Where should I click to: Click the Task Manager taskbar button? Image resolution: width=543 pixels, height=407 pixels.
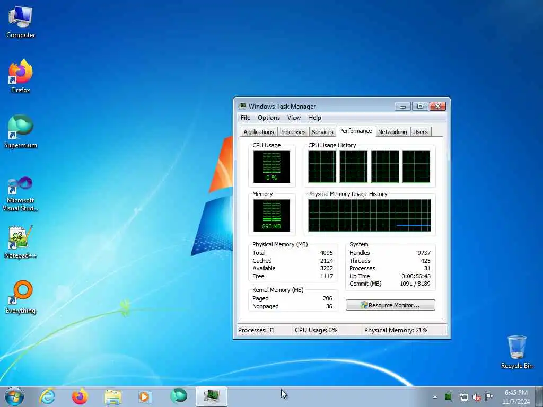(x=211, y=396)
